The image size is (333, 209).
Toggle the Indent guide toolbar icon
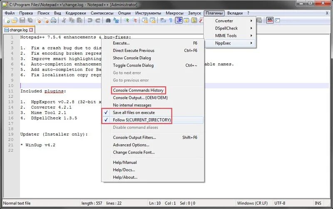click(x=179, y=20)
